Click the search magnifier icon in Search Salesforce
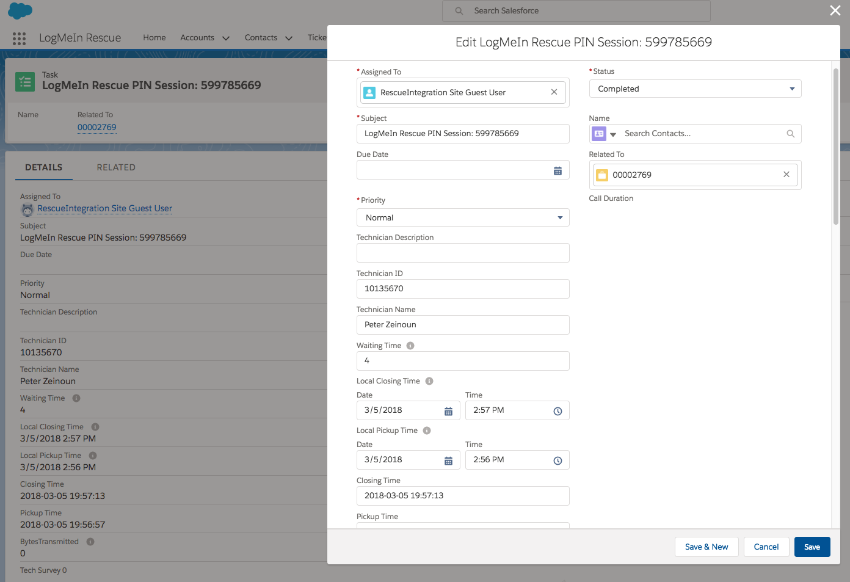This screenshot has height=582, width=850. coord(459,11)
